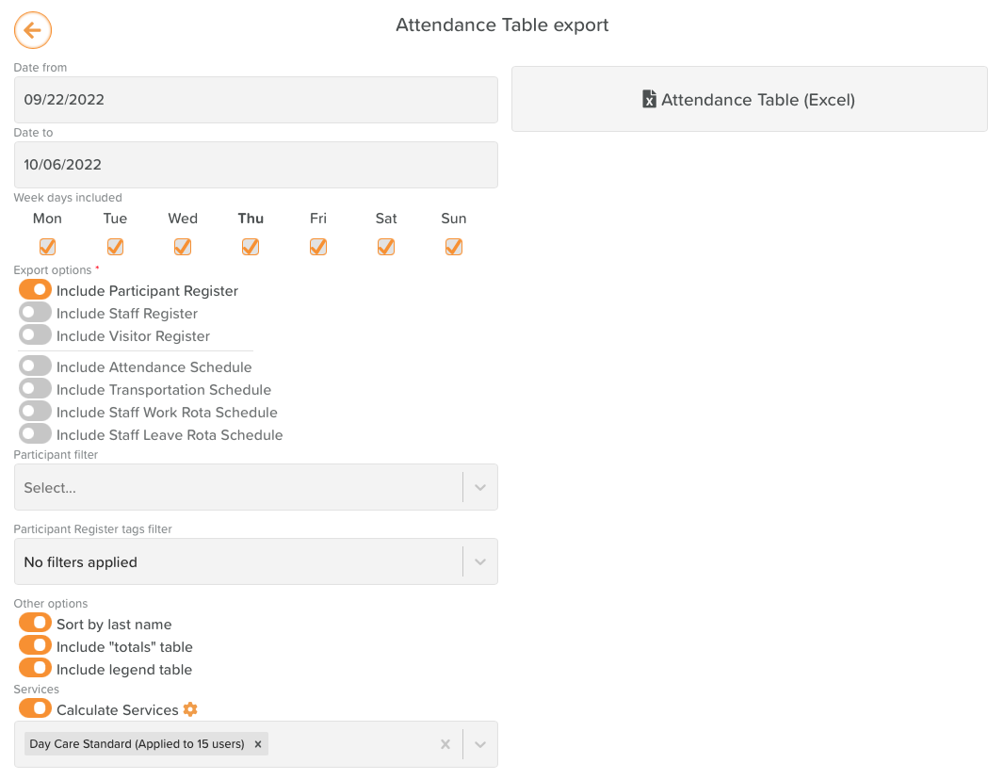Disable Include legend table switch
The image size is (1004, 780).
(35, 669)
